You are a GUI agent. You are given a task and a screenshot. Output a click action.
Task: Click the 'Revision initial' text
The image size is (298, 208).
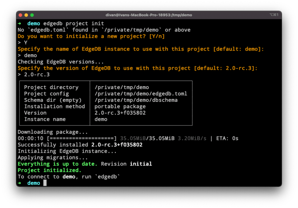126,164
